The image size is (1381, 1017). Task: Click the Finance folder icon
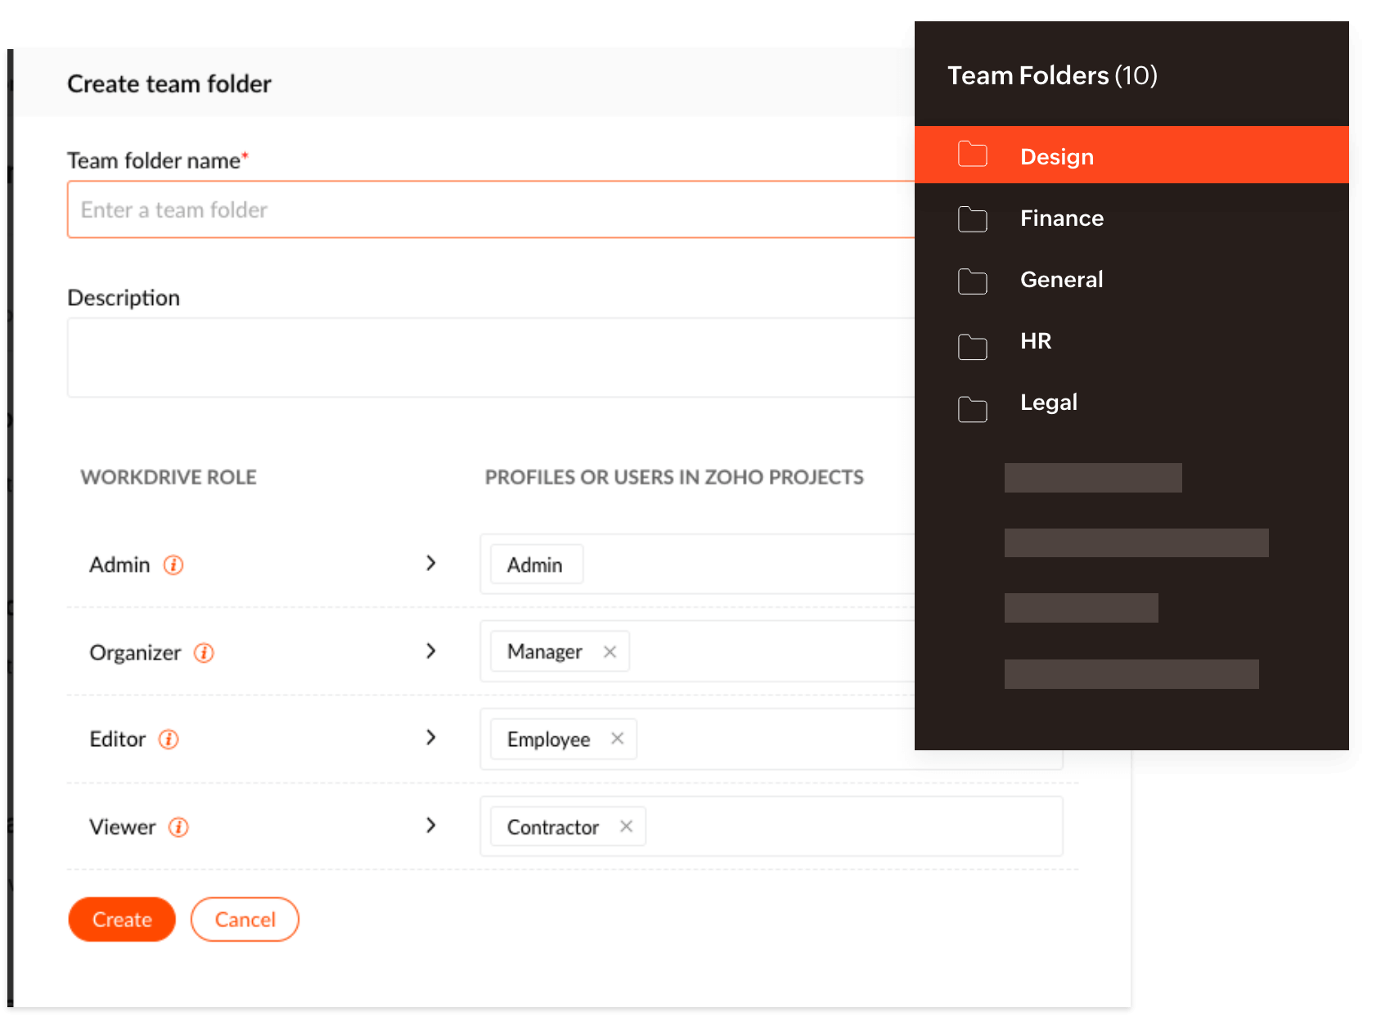coord(972,218)
